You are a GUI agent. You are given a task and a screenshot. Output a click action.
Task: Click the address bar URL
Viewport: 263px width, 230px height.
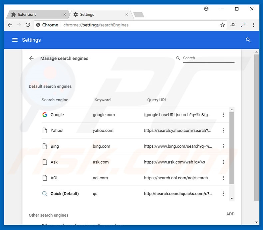point(96,25)
